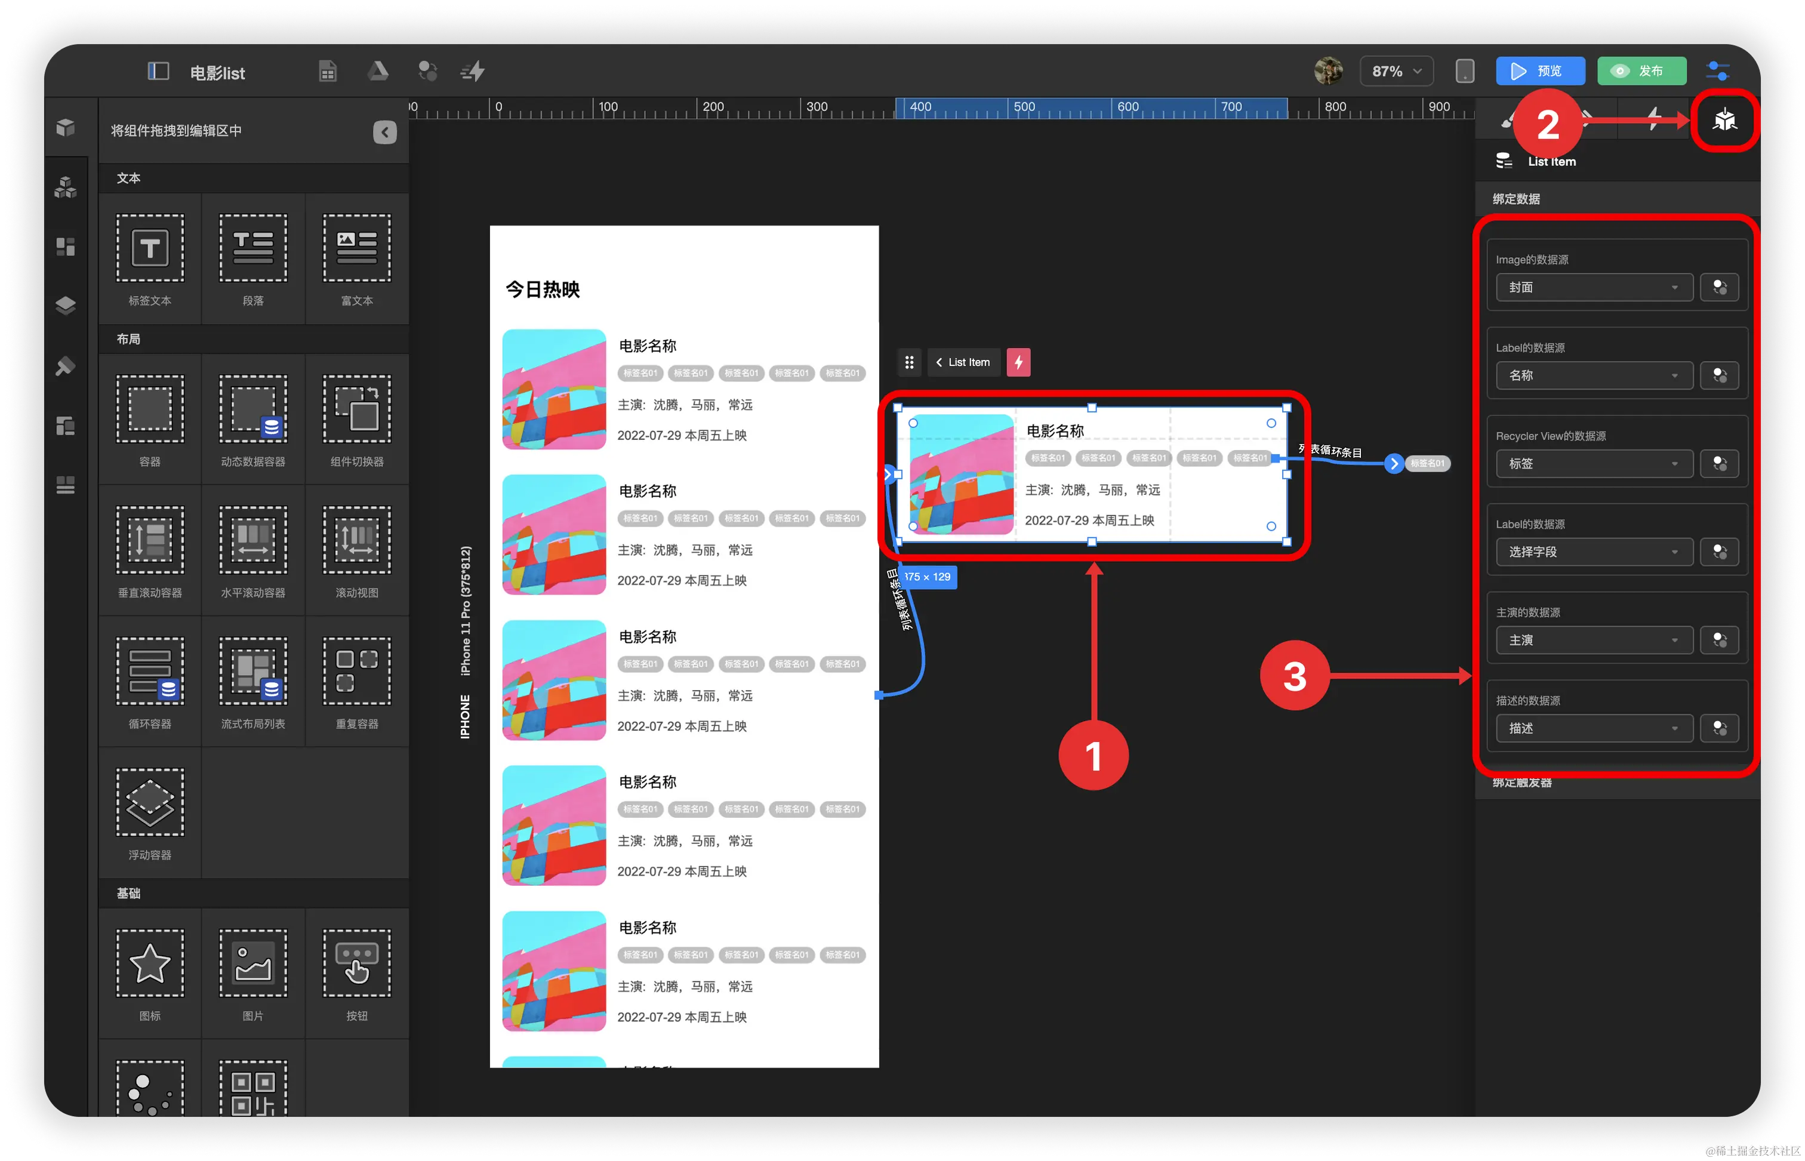Screen dimensions: 1805x1161
Task: Open settings sliders icon at top right
Action: point(1718,72)
